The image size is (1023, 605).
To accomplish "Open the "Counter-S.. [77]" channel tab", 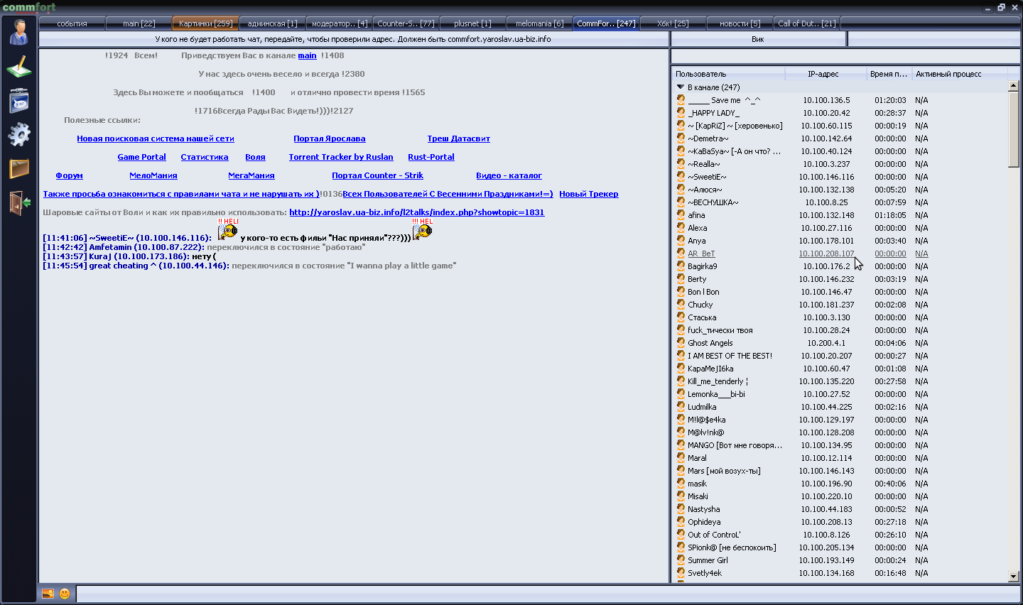I will 406,23.
